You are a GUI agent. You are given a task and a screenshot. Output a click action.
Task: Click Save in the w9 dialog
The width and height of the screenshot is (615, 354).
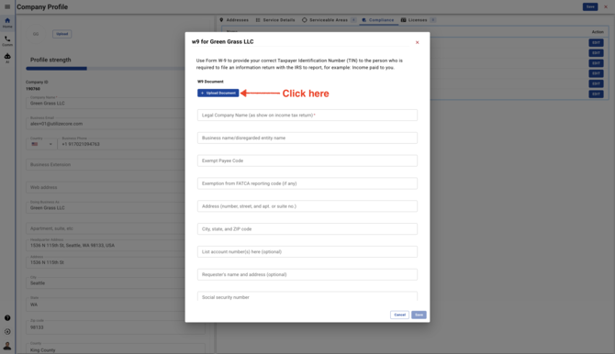pyautogui.click(x=419, y=315)
